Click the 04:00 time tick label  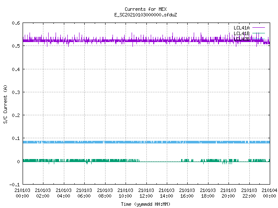[x=63, y=196]
